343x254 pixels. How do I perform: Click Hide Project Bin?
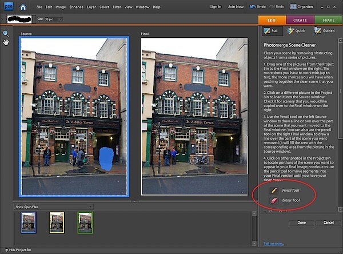[x=18, y=250]
